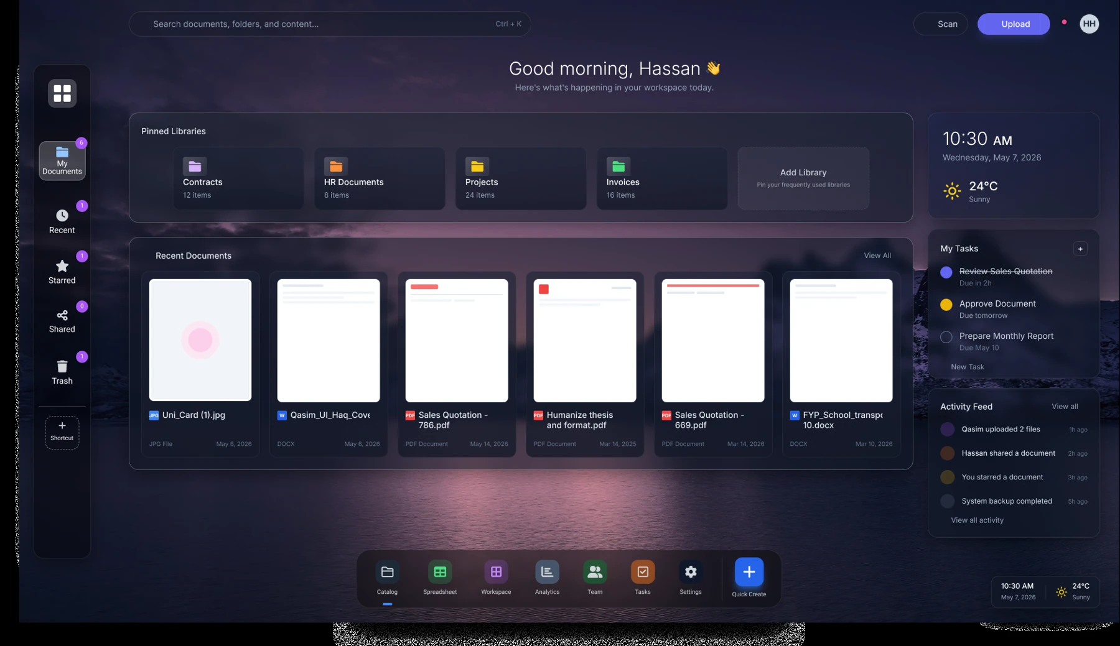Open the FYP_School_transpo docx thumbnail
Screen dimensions: 1120x646
pos(841,340)
